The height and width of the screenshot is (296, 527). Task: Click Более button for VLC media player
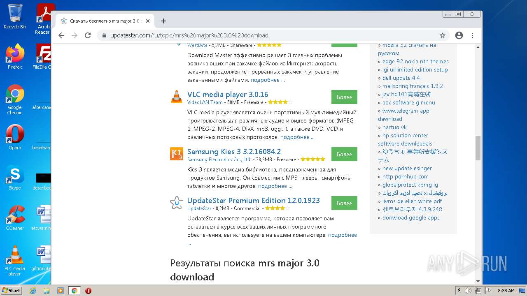point(344,97)
